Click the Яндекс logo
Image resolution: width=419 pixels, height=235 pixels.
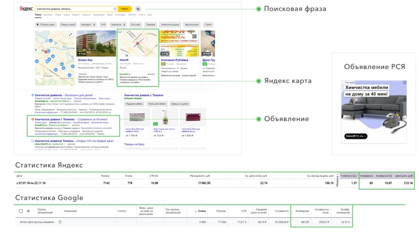tap(26, 8)
